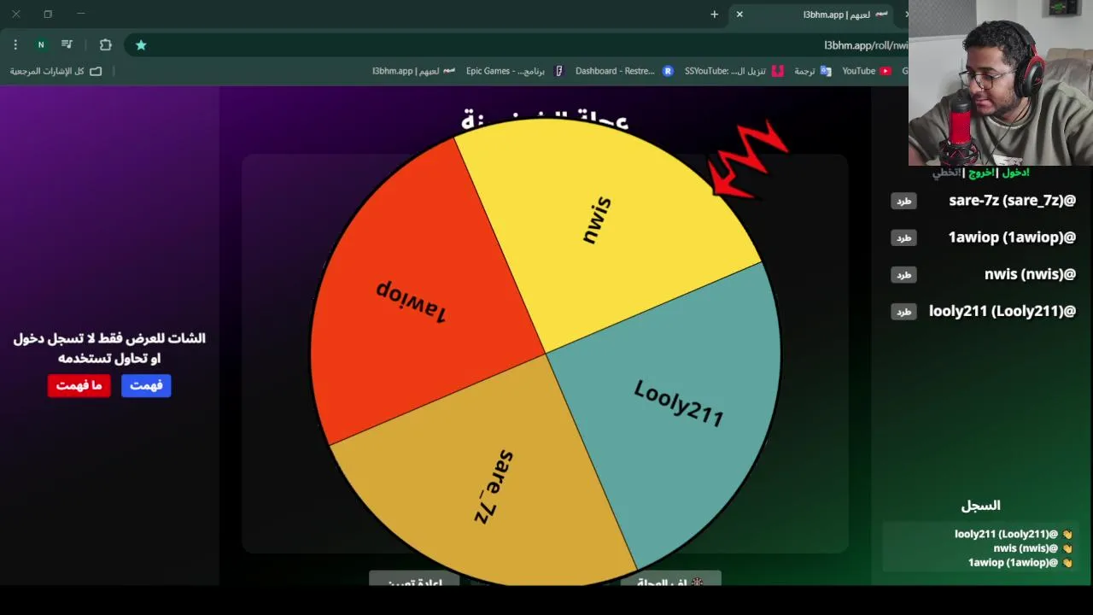Open the YouTube bookmark
The height and width of the screenshot is (615, 1093).
pos(866,71)
